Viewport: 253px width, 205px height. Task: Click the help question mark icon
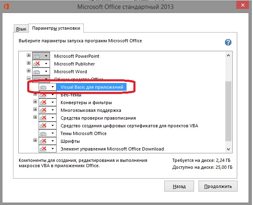point(228,42)
